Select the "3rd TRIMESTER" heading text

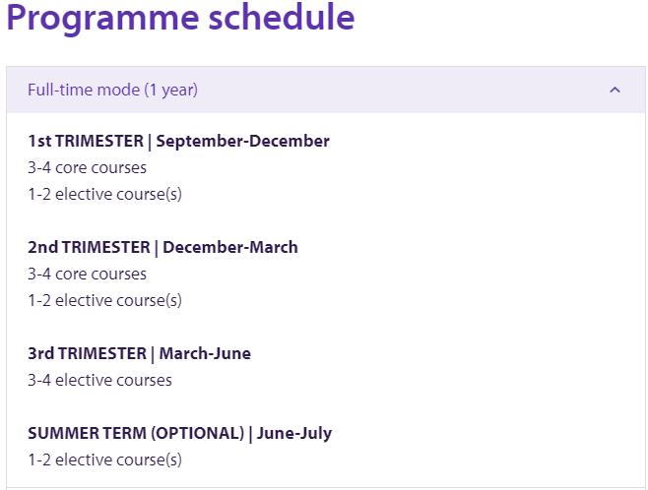click(x=86, y=353)
